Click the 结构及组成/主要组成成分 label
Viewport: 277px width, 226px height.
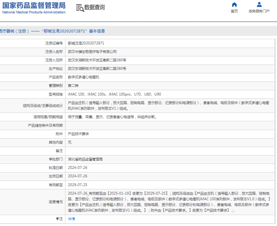point(43,106)
